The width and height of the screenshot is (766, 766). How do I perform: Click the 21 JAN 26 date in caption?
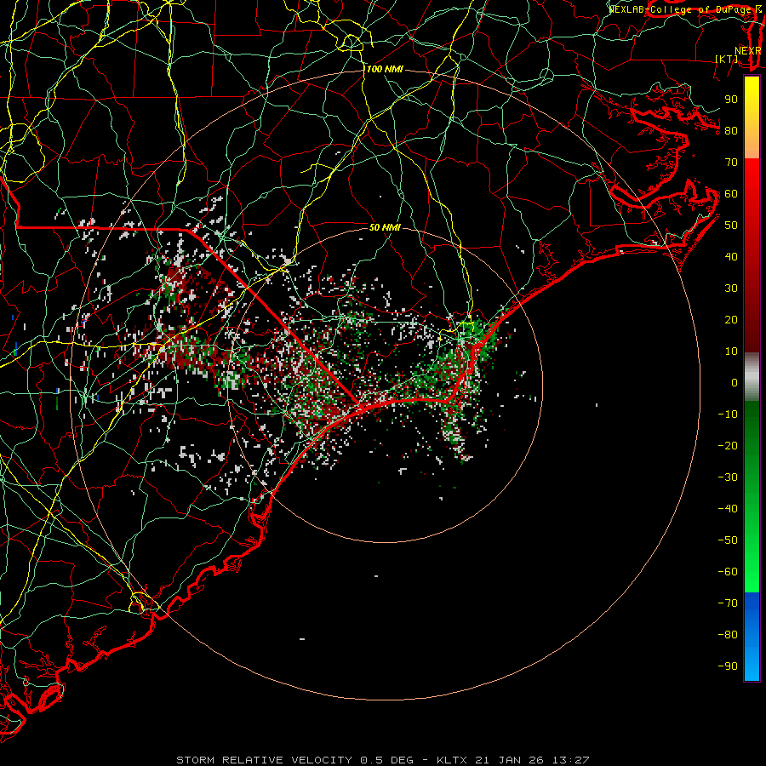[x=510, y=760]
